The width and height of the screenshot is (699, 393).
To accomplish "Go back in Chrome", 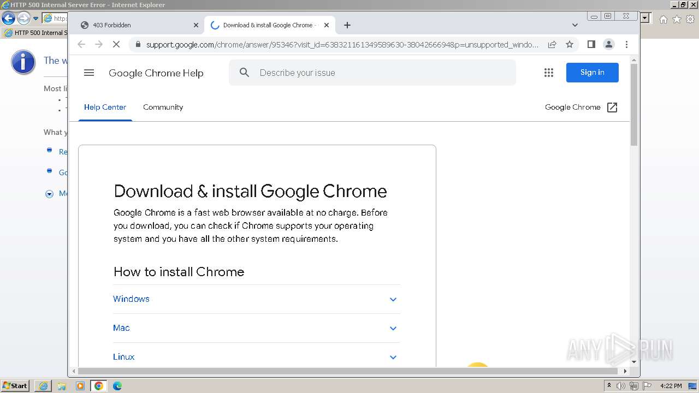I will (81, 44).
